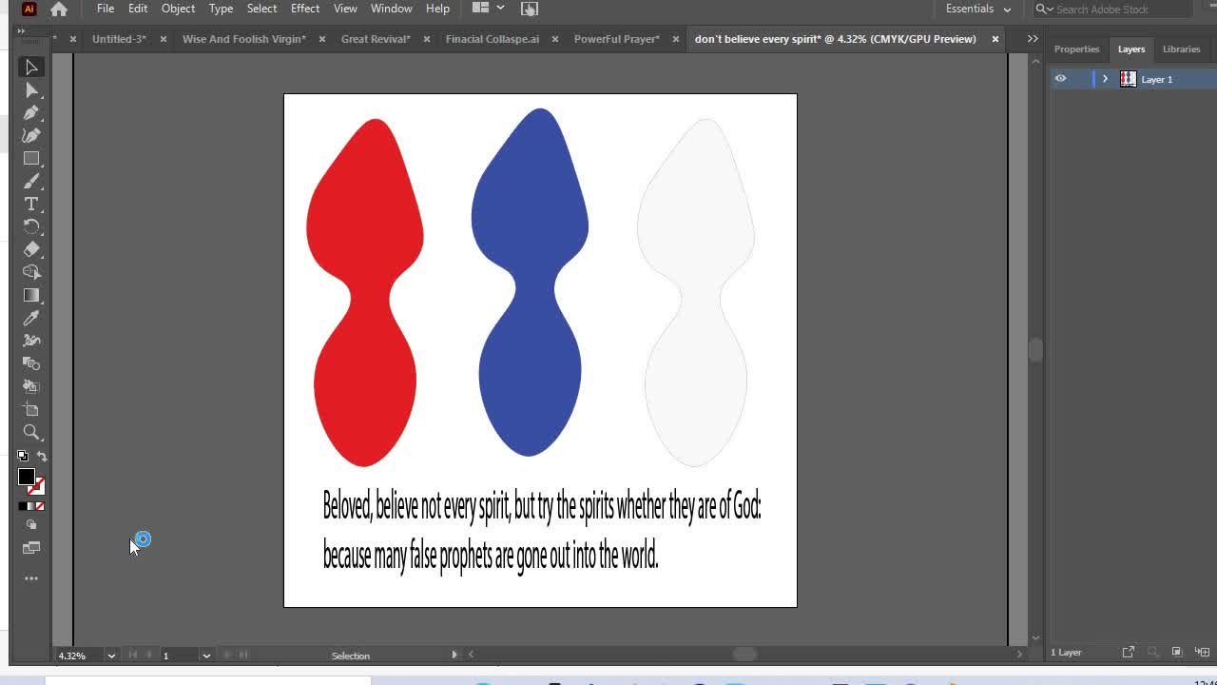Open the Window menu
The height and width of the screenshot is (685, 1217).
click(x=391, y=9)
